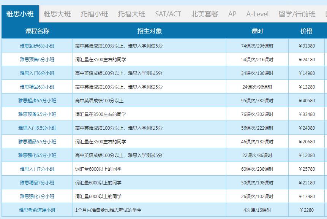This screenshot has width=327, height=219.
Task: Click the ¥2280 price
Action: [x=307, y=210]
